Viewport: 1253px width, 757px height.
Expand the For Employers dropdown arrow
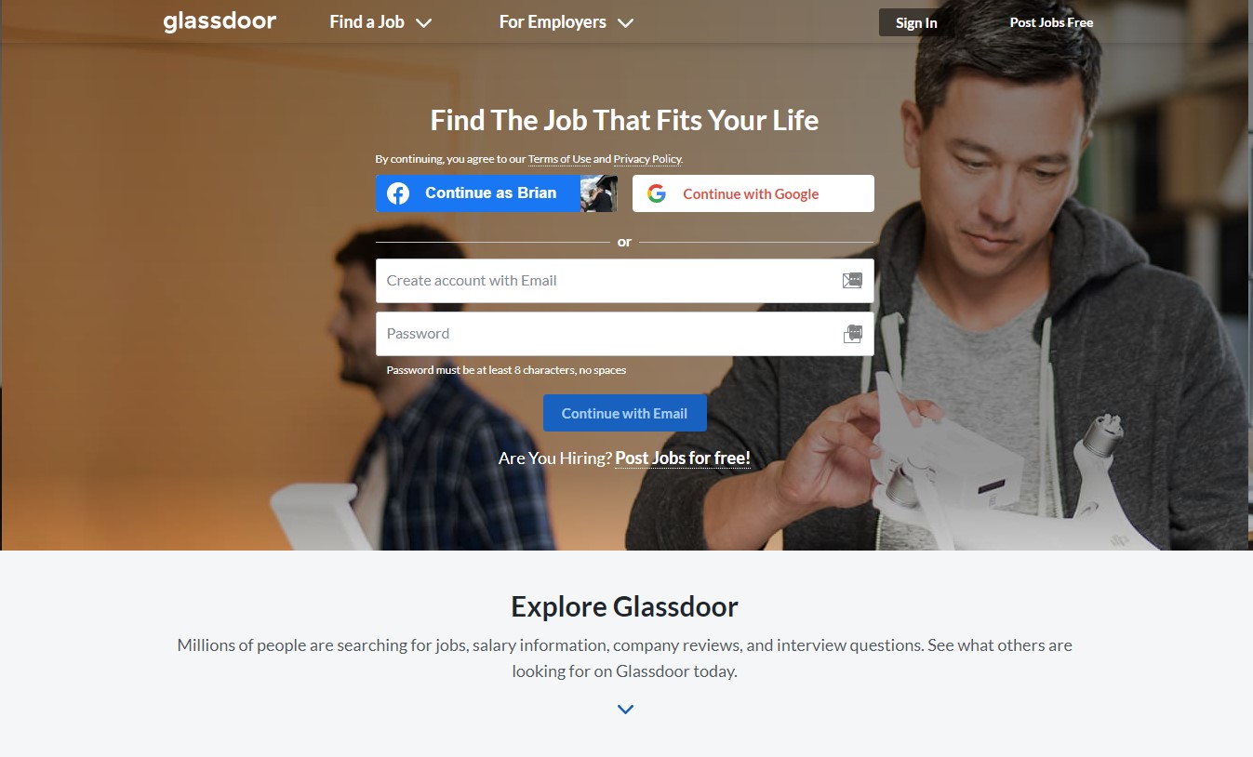(x=625, y=23)
